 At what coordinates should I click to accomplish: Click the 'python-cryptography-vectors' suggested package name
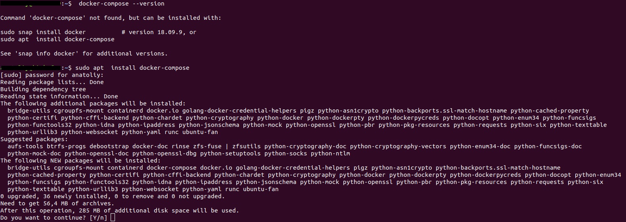(x=398, y=146)
